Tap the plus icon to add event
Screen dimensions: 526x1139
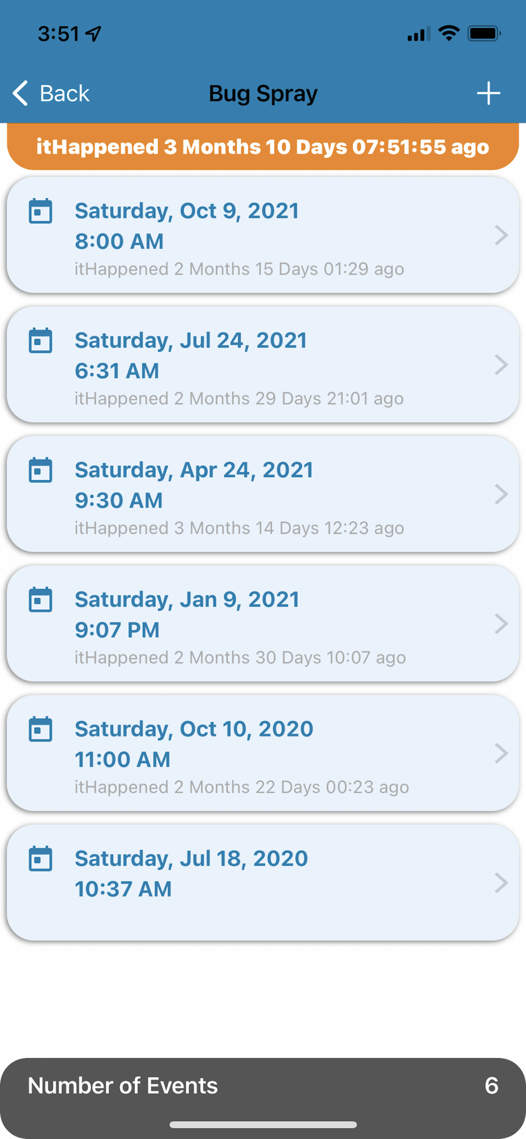tap(488, 93)
